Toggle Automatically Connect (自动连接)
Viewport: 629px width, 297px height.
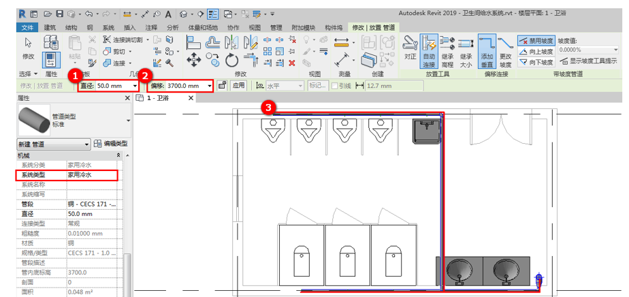[x=429, y=51]
